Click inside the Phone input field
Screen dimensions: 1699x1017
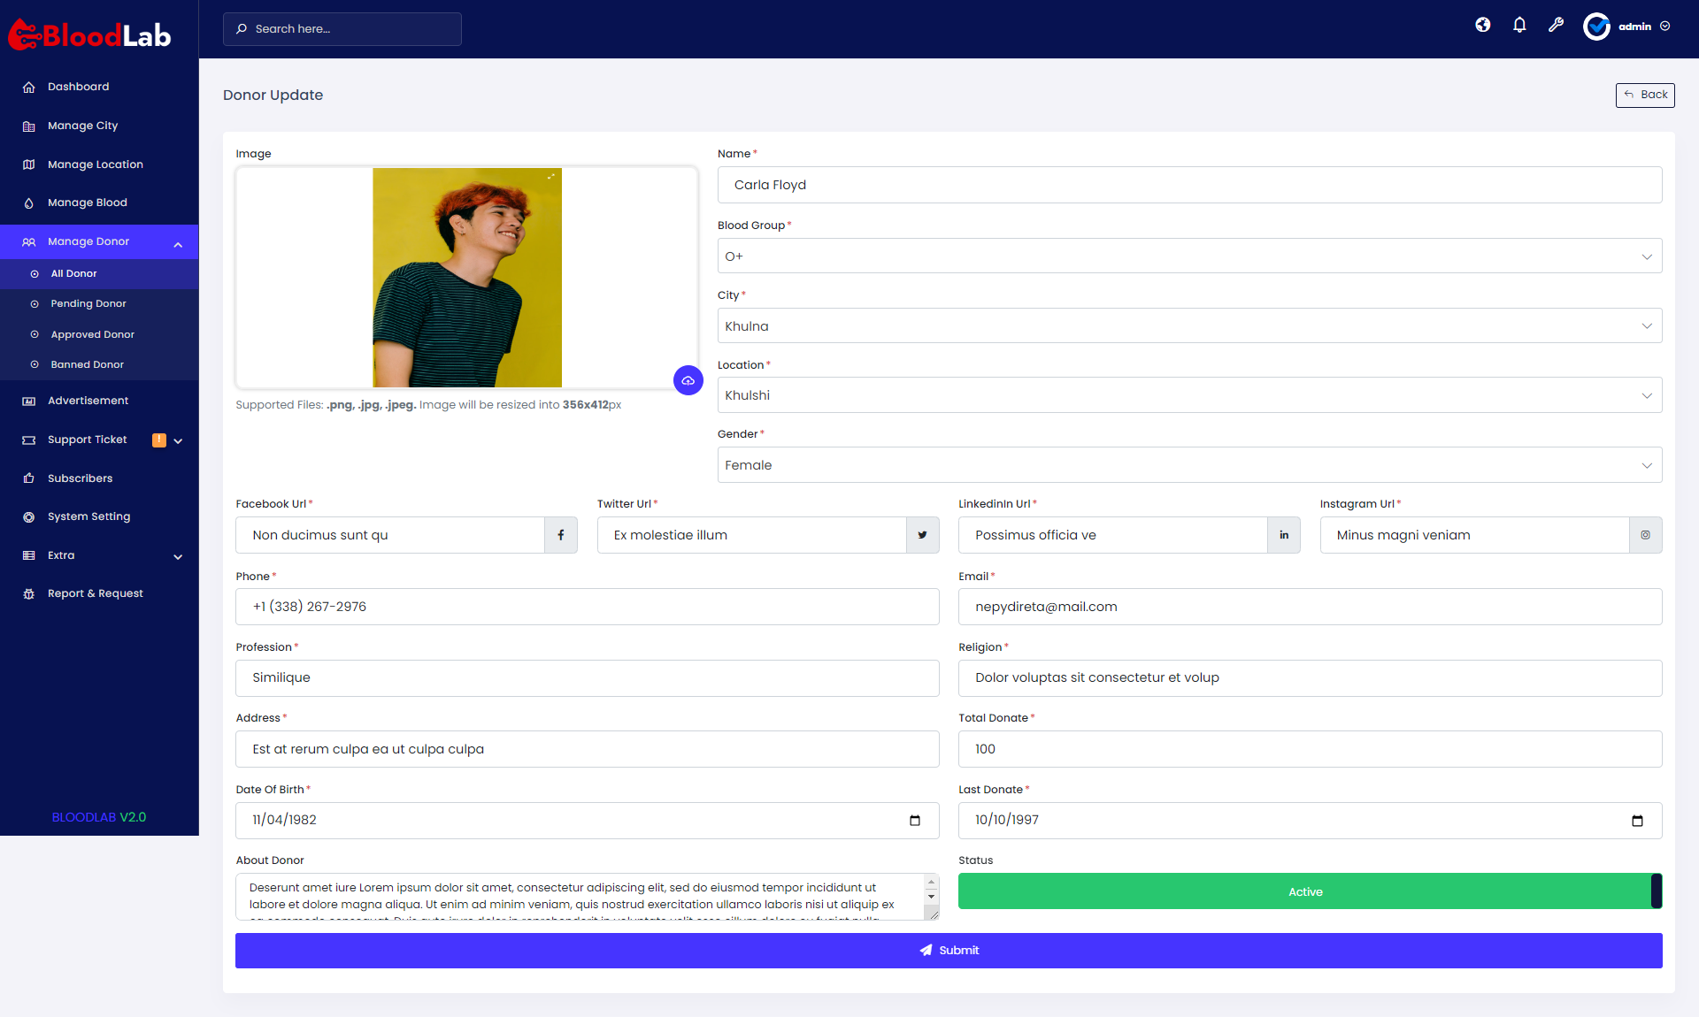point(587,607)
